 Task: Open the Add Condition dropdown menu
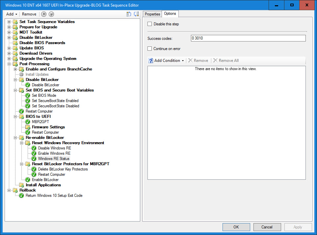pos(167,61)
